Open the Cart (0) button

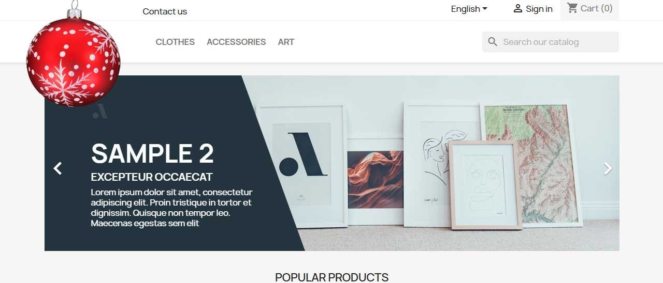click(x=589, y=9)
